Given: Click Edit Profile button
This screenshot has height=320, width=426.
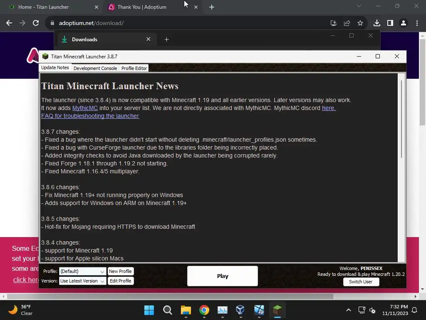Looking at the screenshot, I should 120,281.
